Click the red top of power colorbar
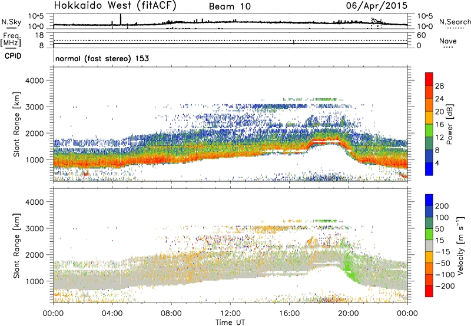 pyautogui.click(x=429, y=79)
